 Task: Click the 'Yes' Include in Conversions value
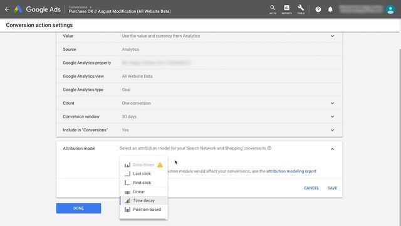(125, 130)
